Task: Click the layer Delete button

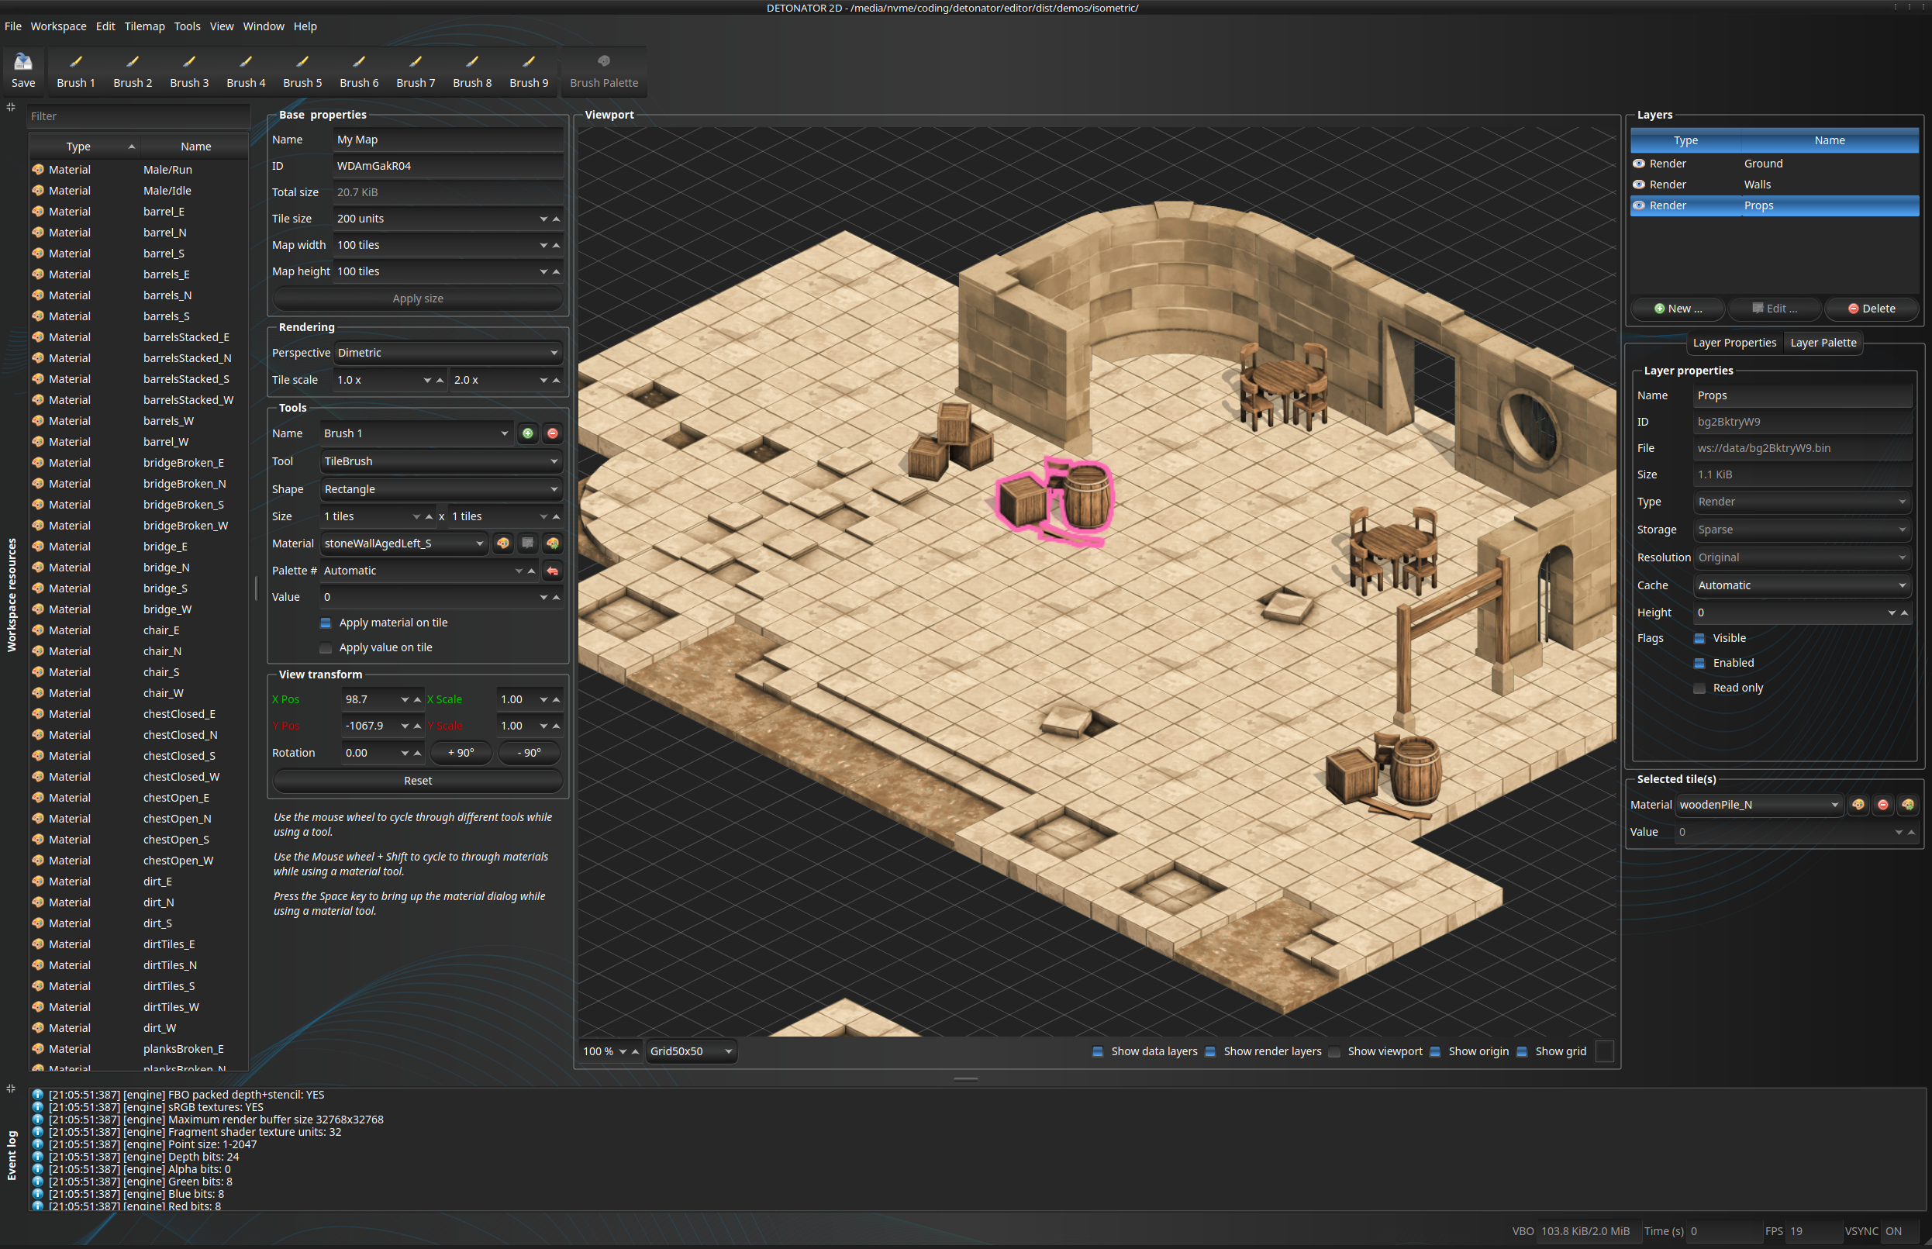Action: (x=1872, y=309)
